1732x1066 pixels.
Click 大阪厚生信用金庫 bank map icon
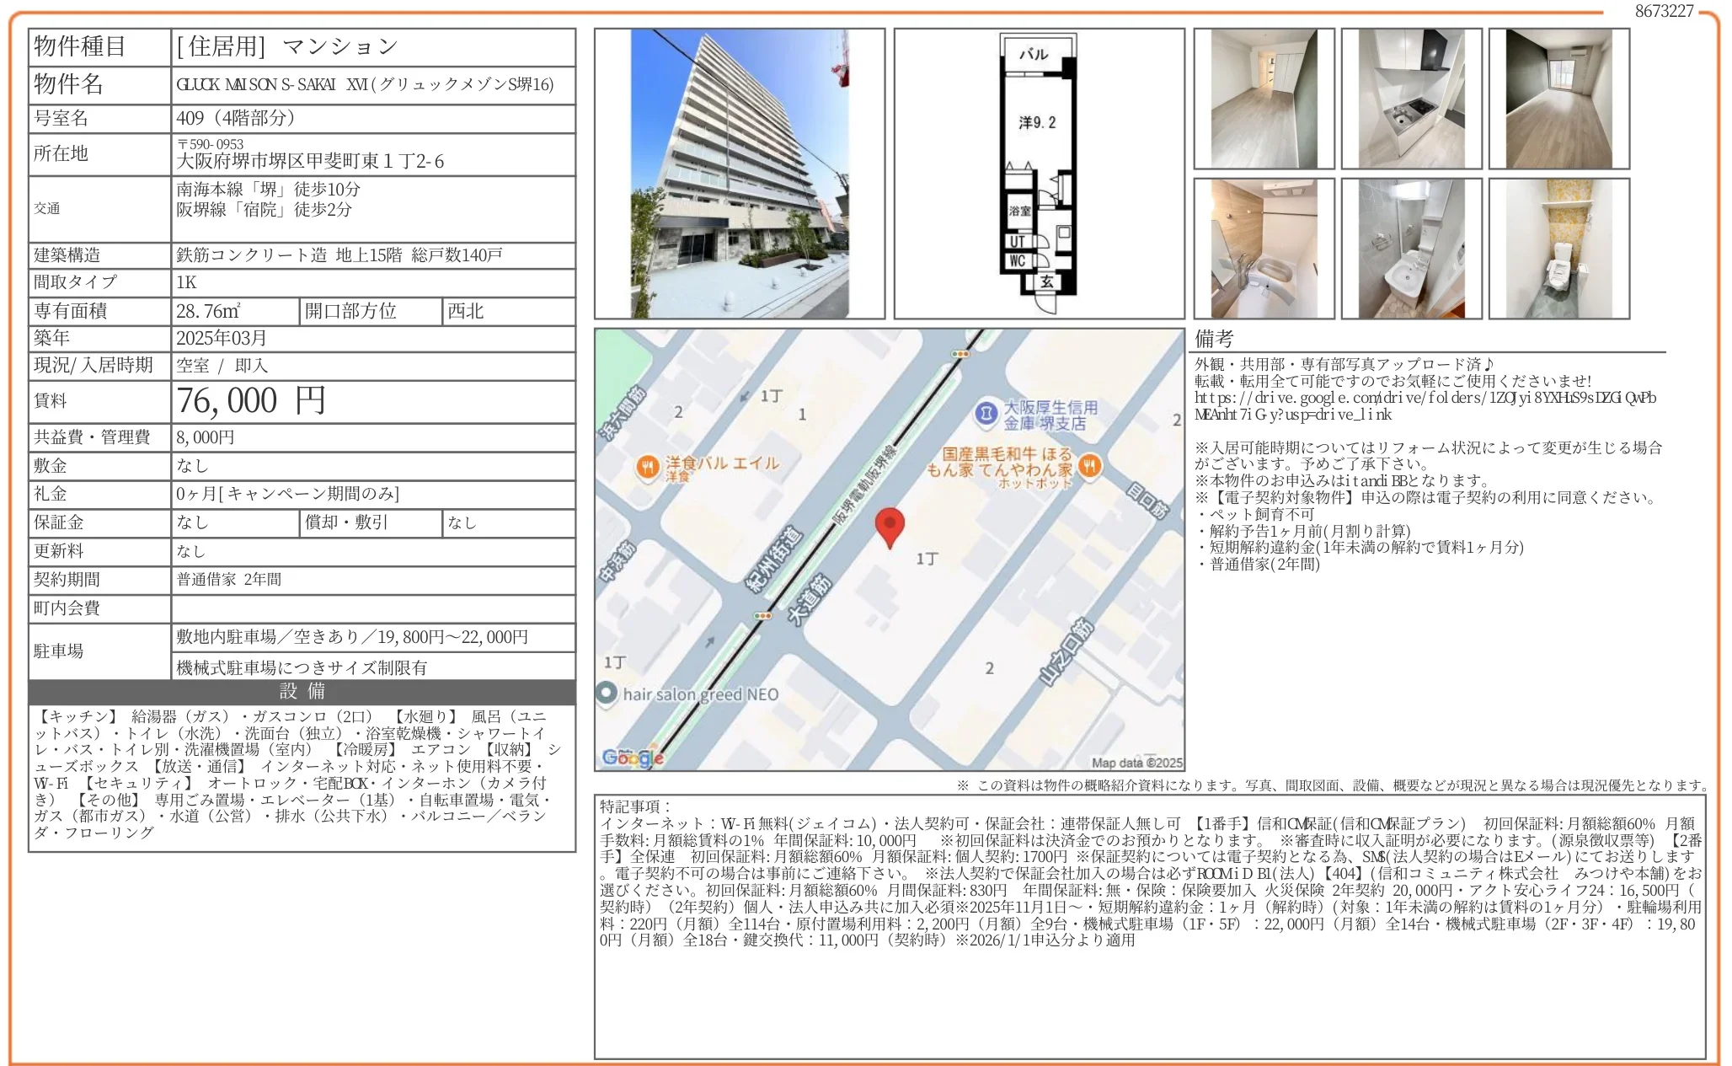[x=985, y=414]
